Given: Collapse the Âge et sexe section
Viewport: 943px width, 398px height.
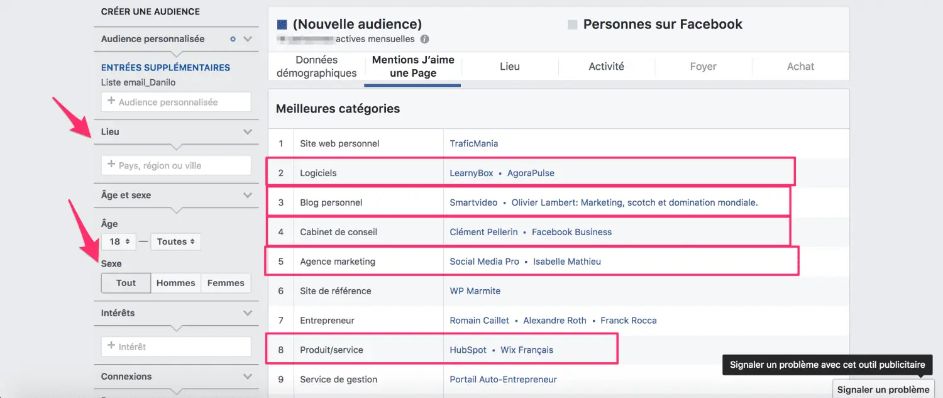Looking at the screenshot, I should pyautogui.click(x=248, y=196).
